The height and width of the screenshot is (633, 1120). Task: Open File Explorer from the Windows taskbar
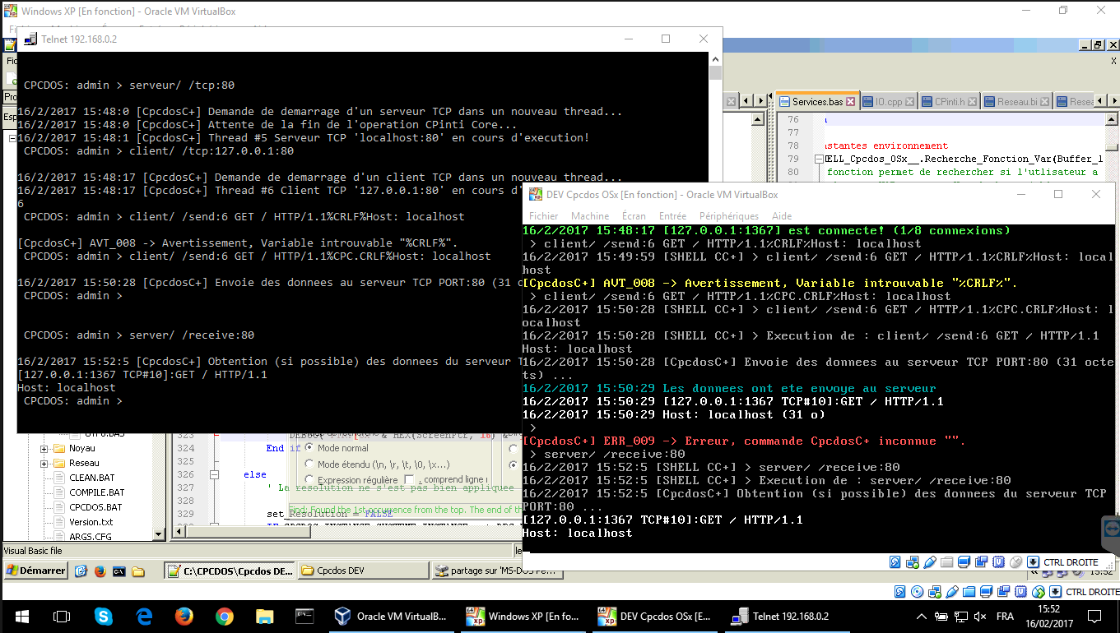point(264,617)
